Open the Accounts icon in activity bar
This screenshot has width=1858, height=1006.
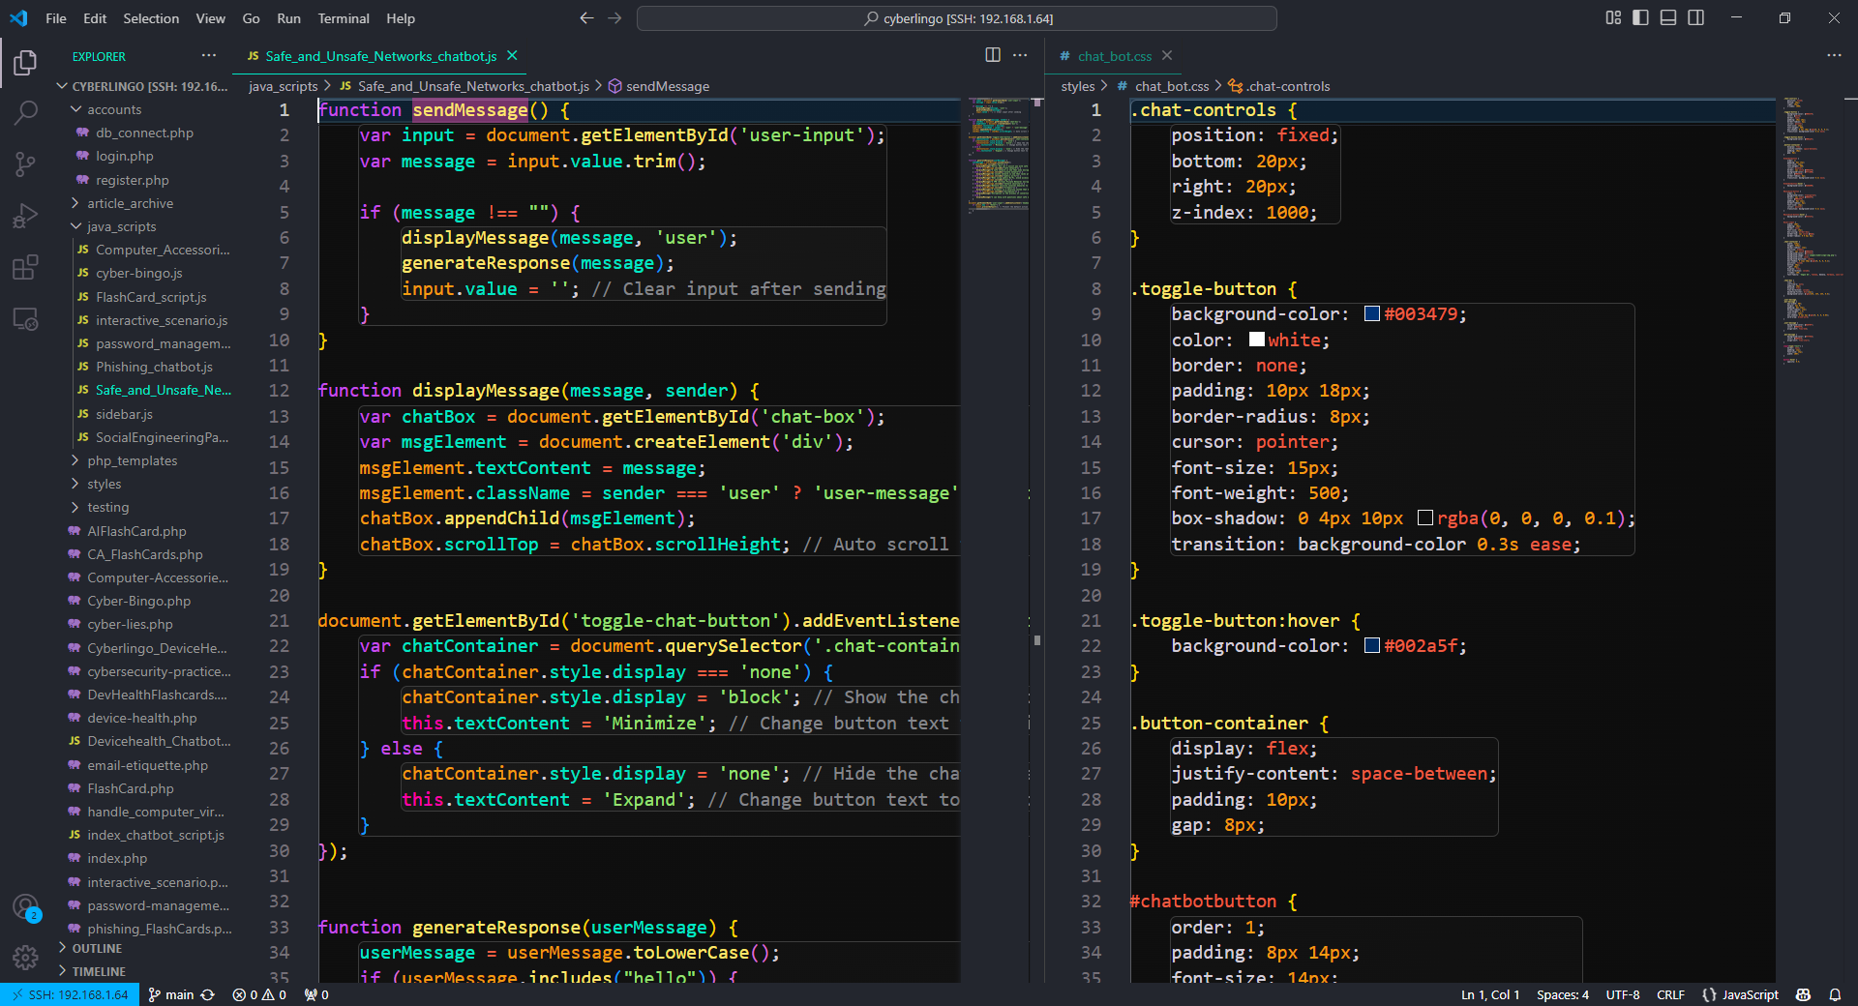(25, 907)
